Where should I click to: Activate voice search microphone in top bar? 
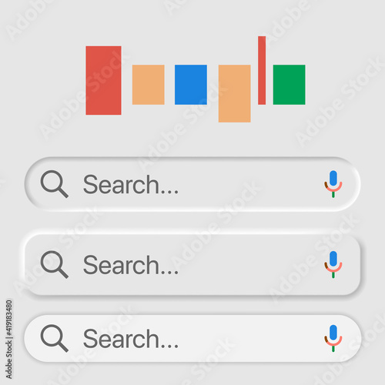point(333,184)
